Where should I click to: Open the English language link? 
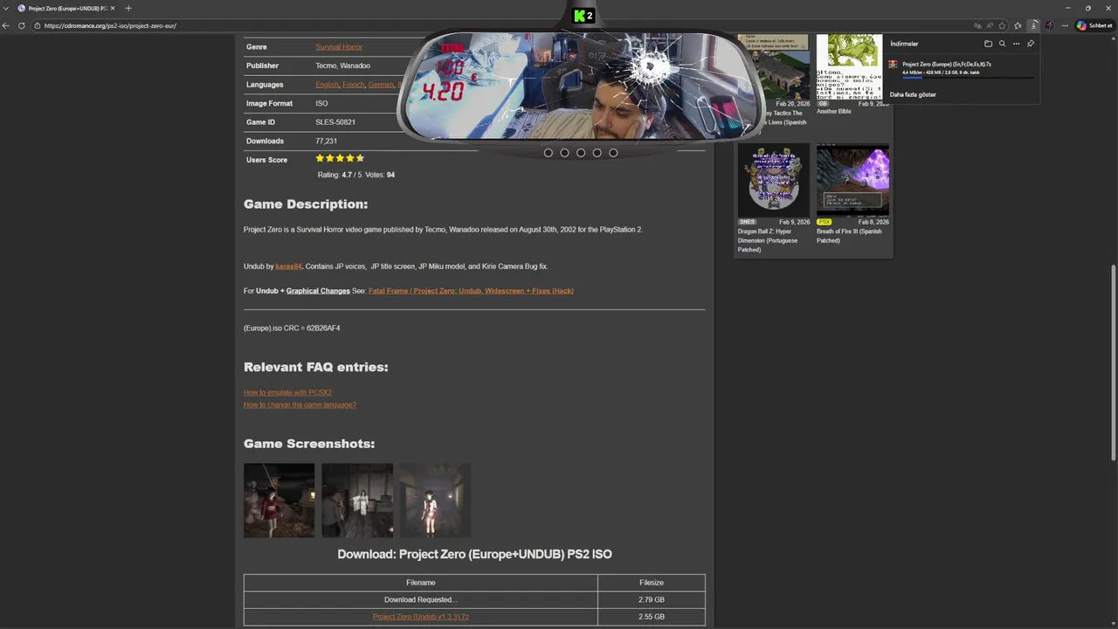[328, 85]
